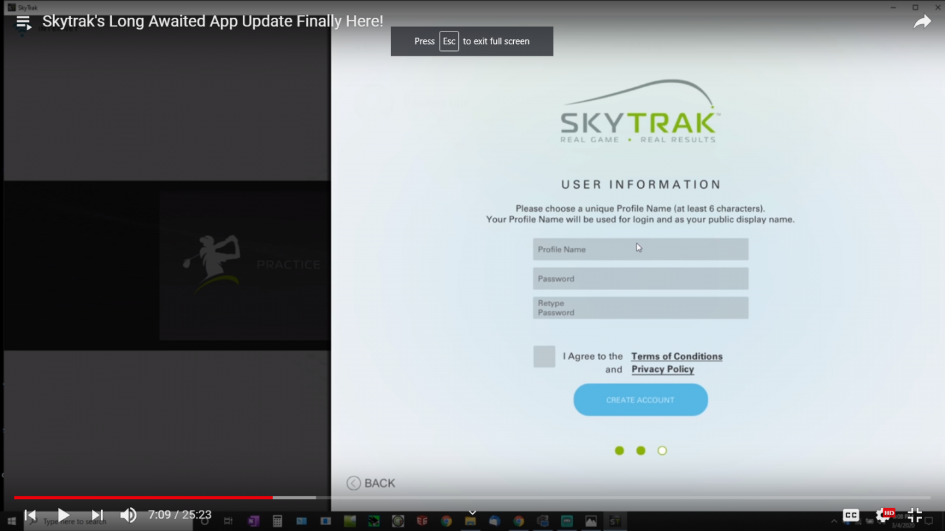The image size is (945, 531).
Task: Skip to the next video
Action: point(97,515)
